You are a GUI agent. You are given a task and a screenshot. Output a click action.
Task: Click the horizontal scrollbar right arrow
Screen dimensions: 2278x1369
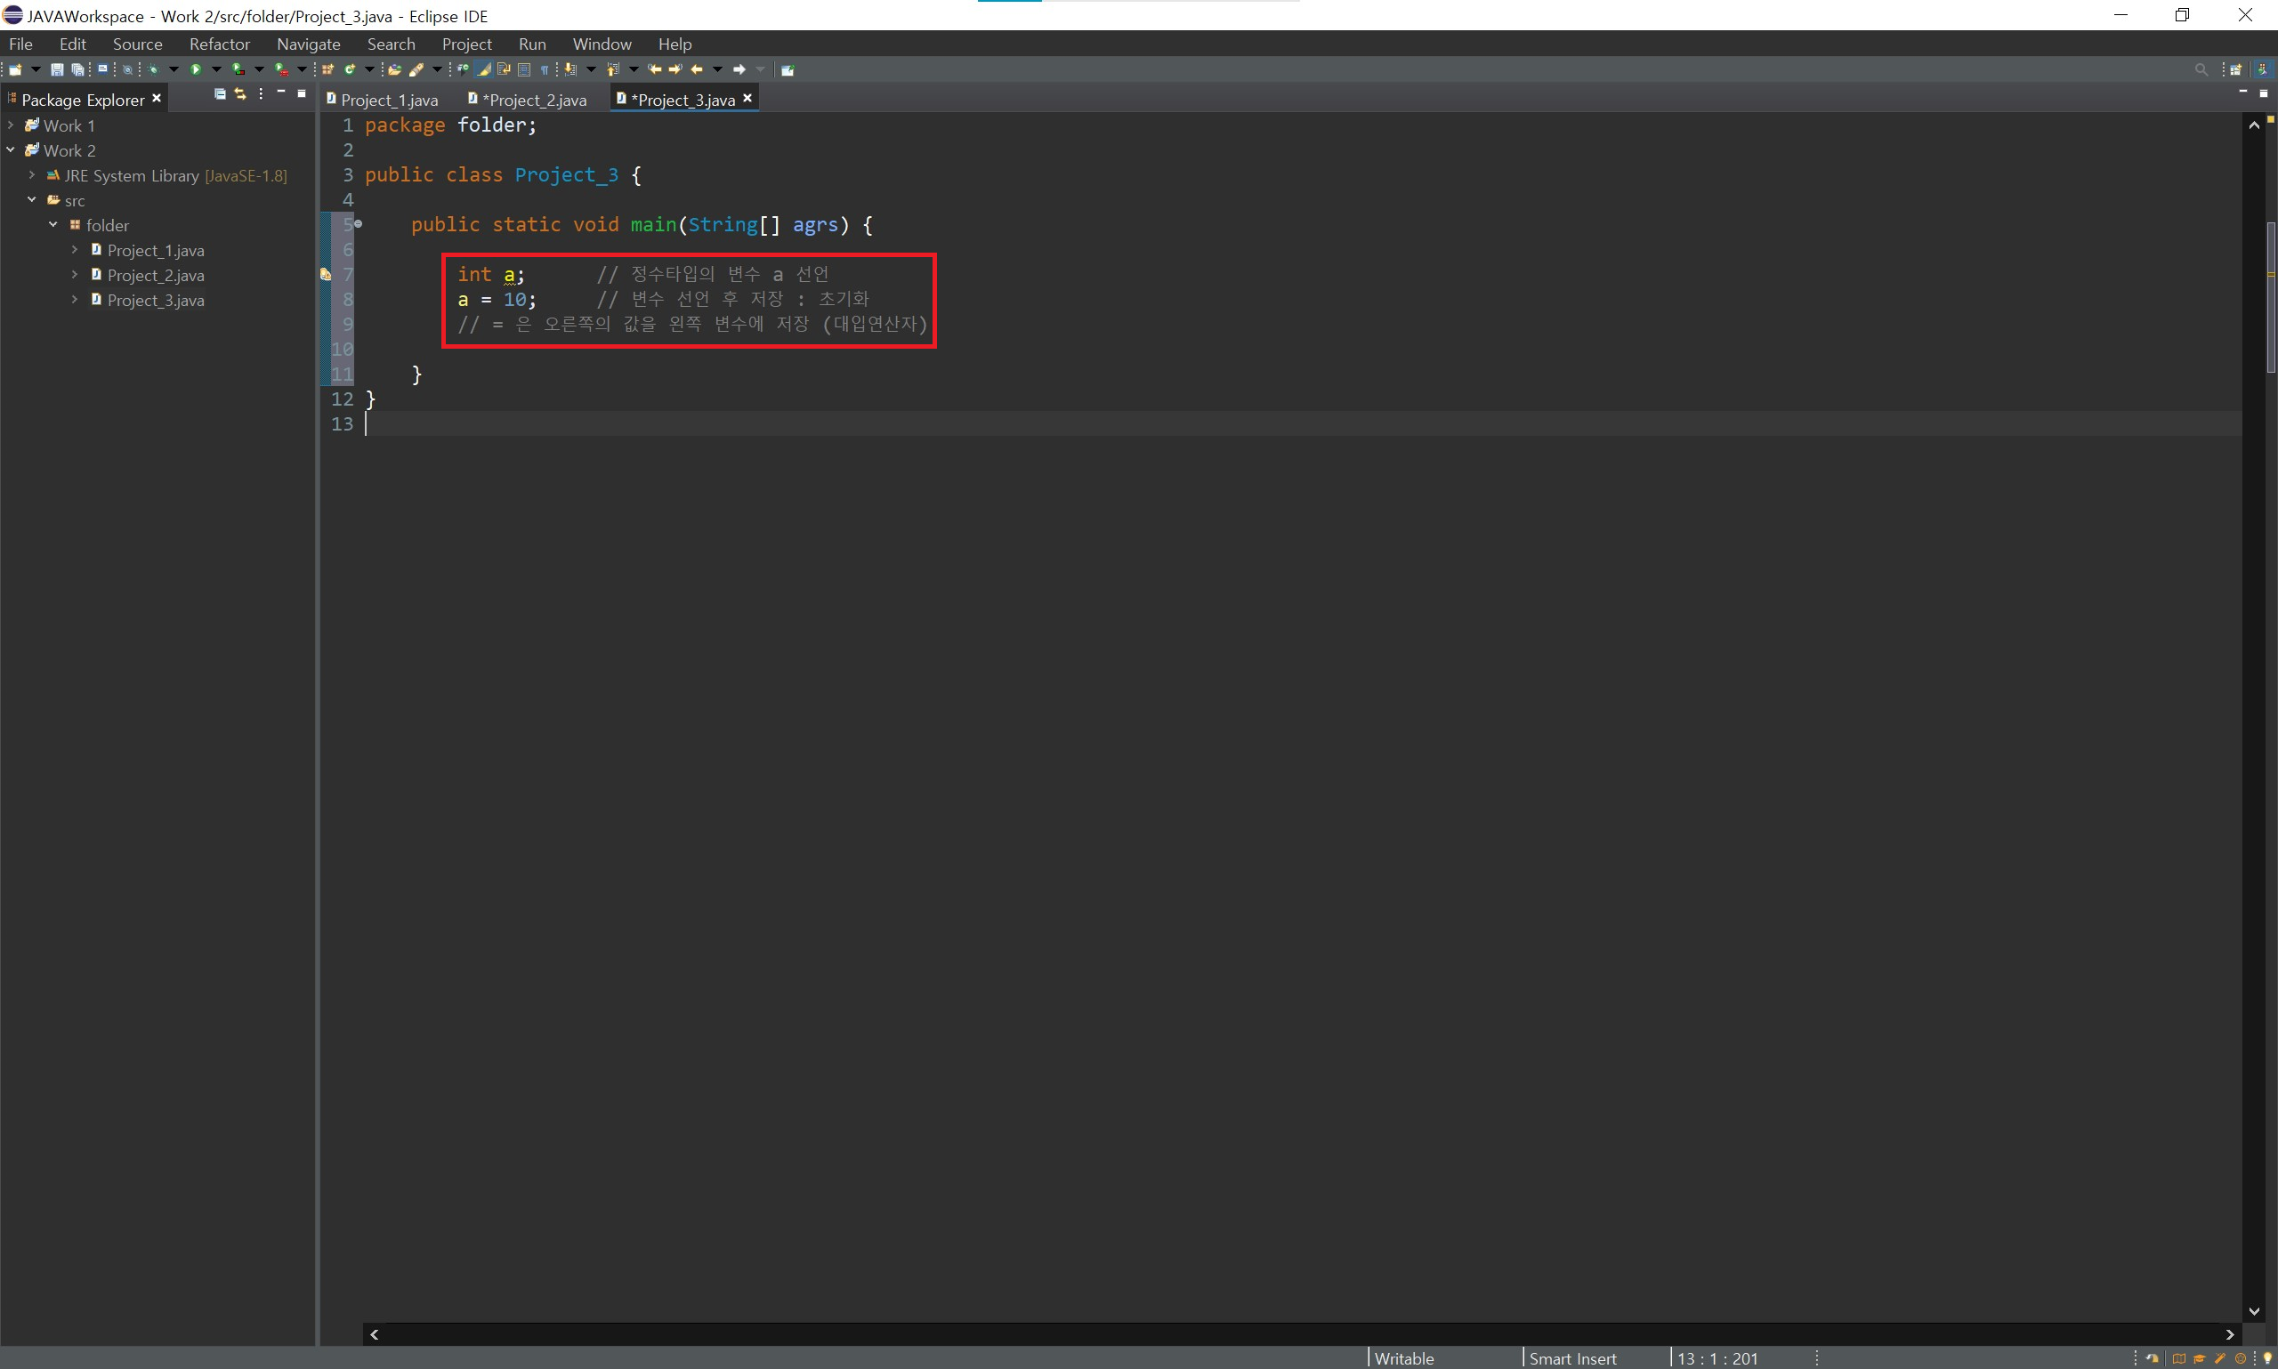tap(2230, 1334)
